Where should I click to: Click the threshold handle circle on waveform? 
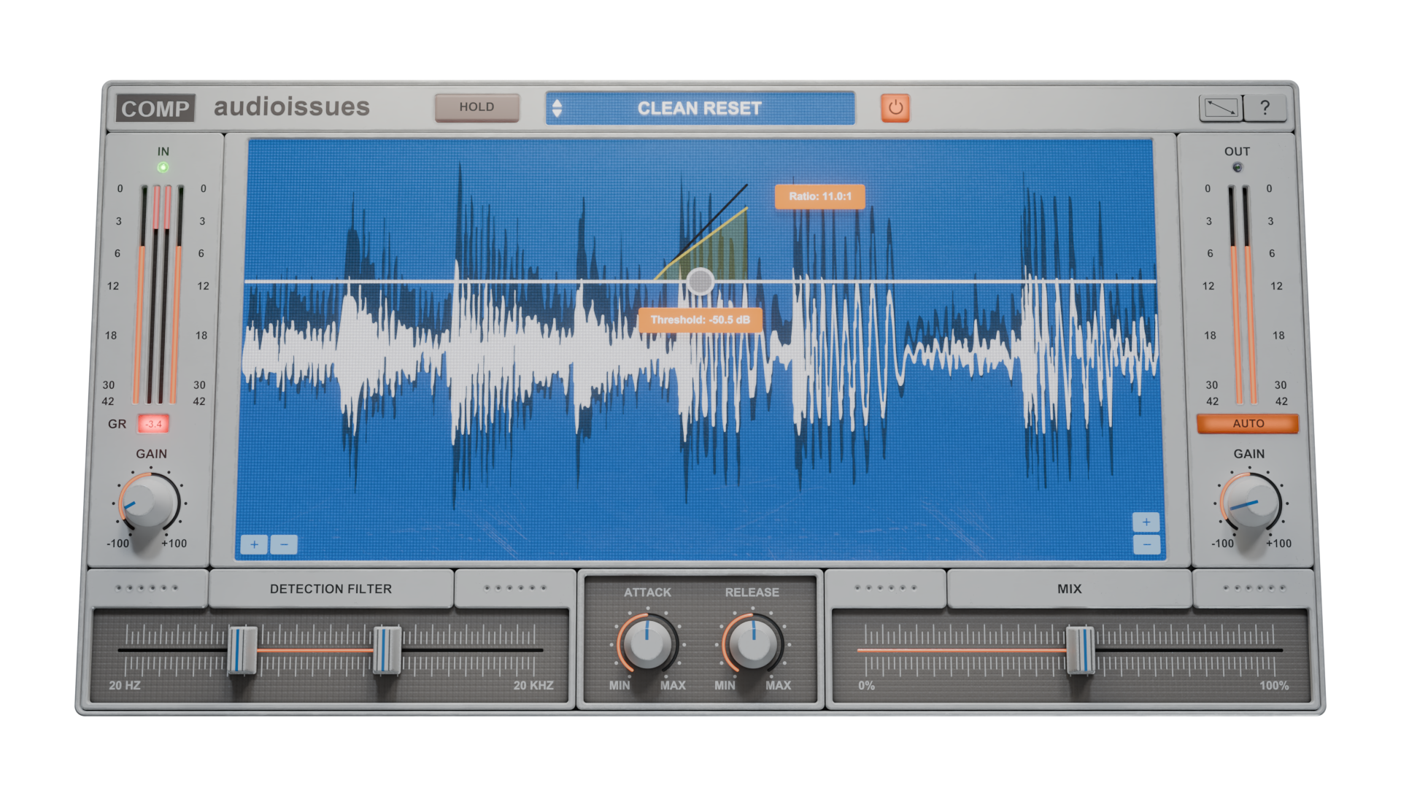click(x=700, y=282)
